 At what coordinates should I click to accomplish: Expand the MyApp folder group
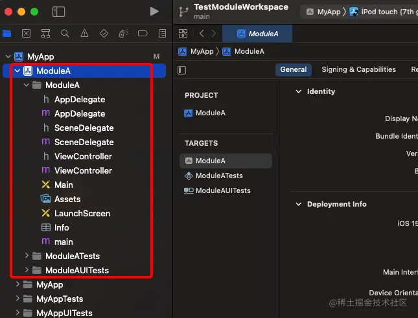17,284
